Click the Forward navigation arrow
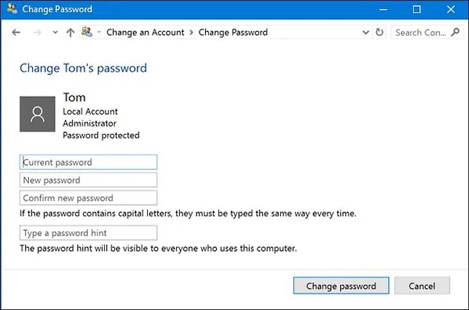 tap(37, 32)
